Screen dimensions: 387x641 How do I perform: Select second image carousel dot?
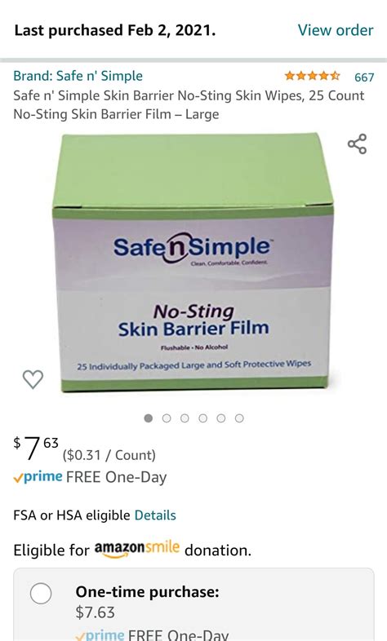pyautogui.click(x=167, y=418)
